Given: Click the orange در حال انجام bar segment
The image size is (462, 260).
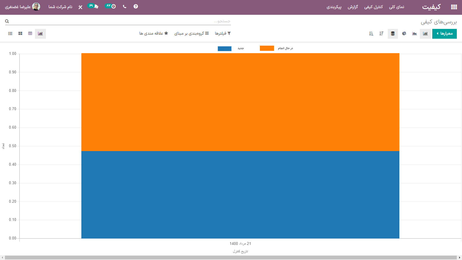Looking at the screenshot, I should coord(240,102).
